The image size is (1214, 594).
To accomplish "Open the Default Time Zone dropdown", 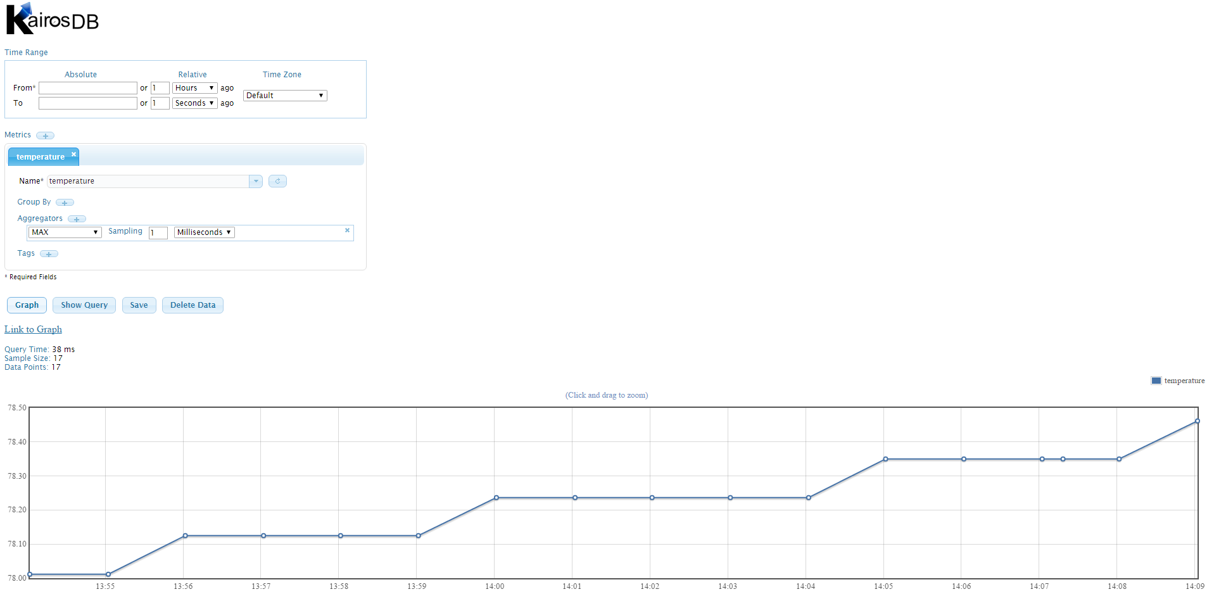I will 284,95.
